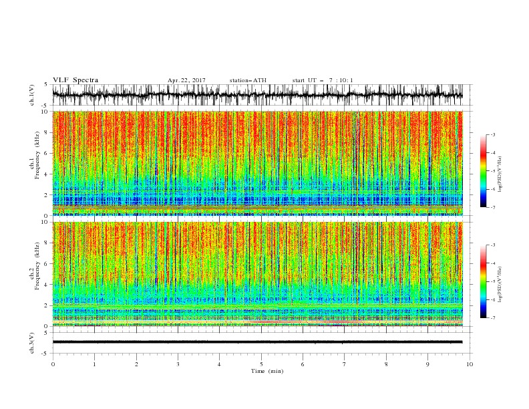Click inside the ch.1 spectrogram panel
Image resolution: width=529 pixels, height=409 pixels.
click(257, 163)
